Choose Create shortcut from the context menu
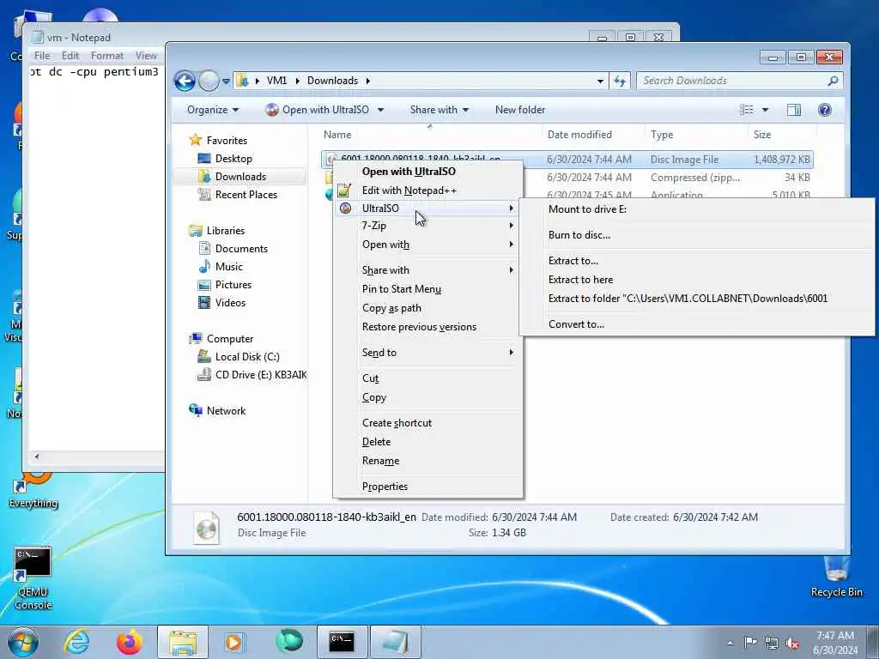 tap(427, 423)
